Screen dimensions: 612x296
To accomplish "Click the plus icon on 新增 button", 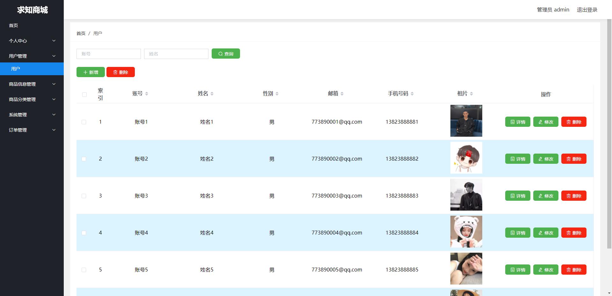I will click(85, 72).
